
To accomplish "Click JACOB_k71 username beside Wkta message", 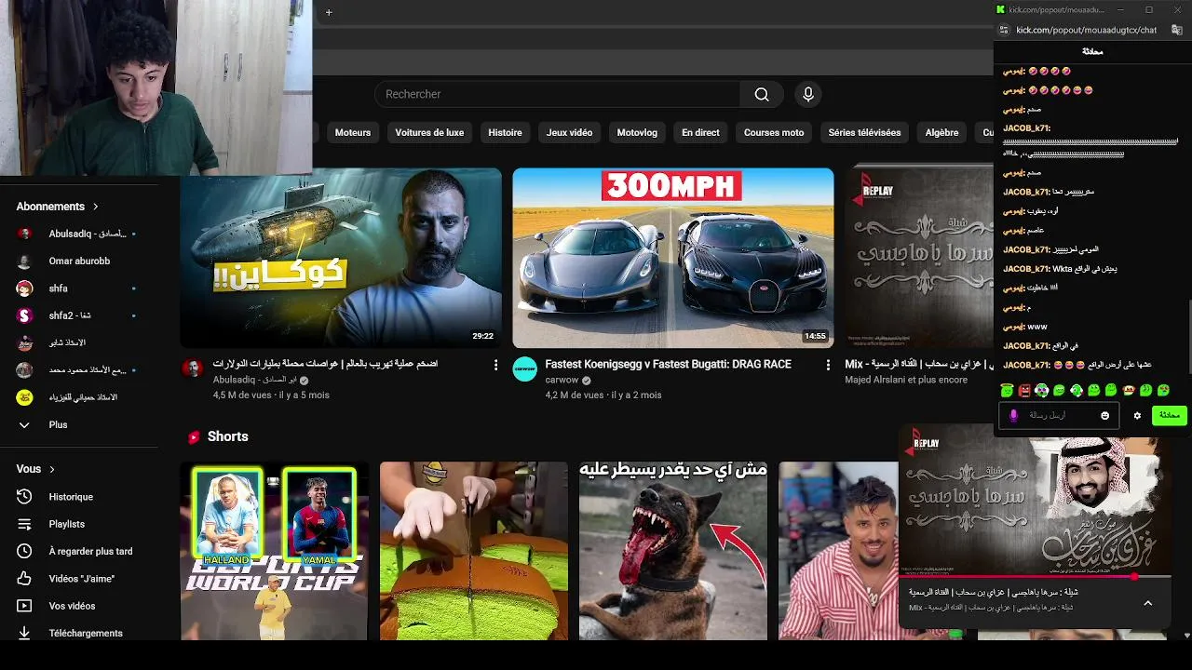I will pyautogui.click(x=1026, y=269).
